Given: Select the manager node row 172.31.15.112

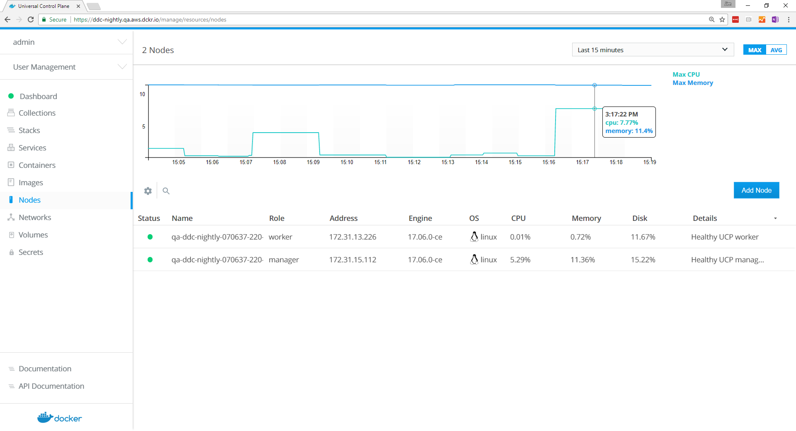Looking at the screenshot, I should tap(352, 260).
